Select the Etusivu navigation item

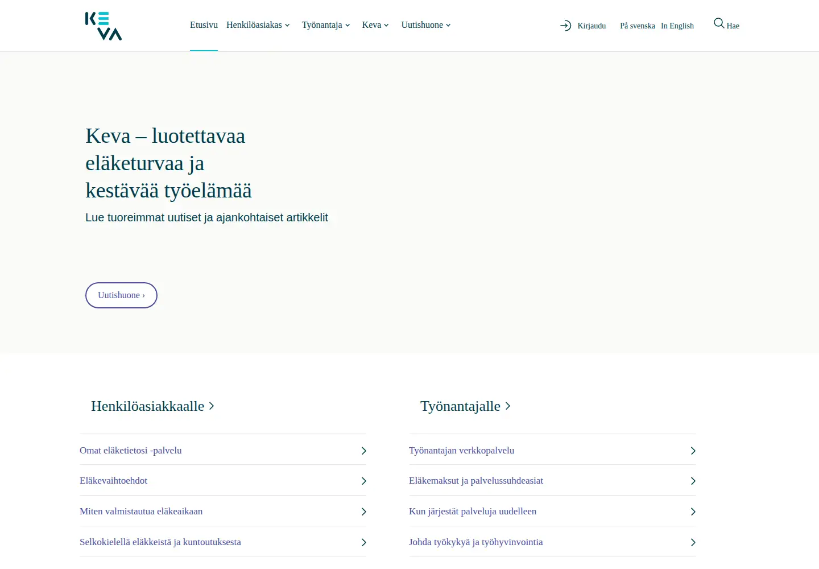click(204, 25)
